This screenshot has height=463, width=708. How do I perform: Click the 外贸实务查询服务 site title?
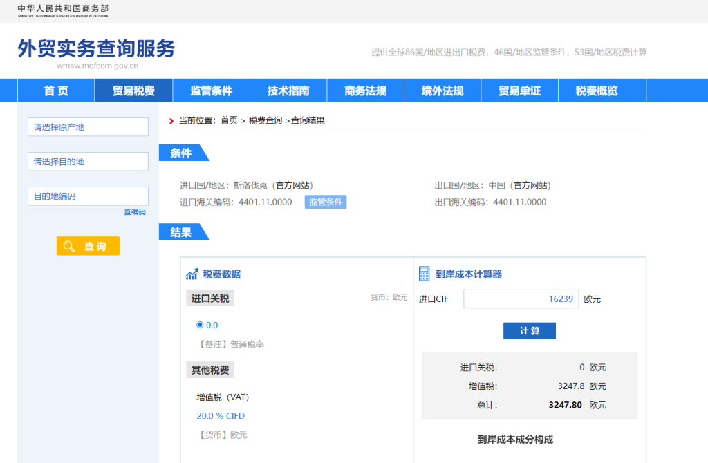point(96,48)
